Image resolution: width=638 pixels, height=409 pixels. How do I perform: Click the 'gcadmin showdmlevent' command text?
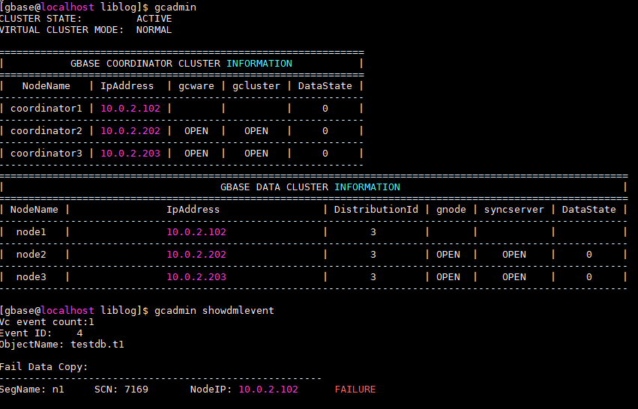coord(214,311)
